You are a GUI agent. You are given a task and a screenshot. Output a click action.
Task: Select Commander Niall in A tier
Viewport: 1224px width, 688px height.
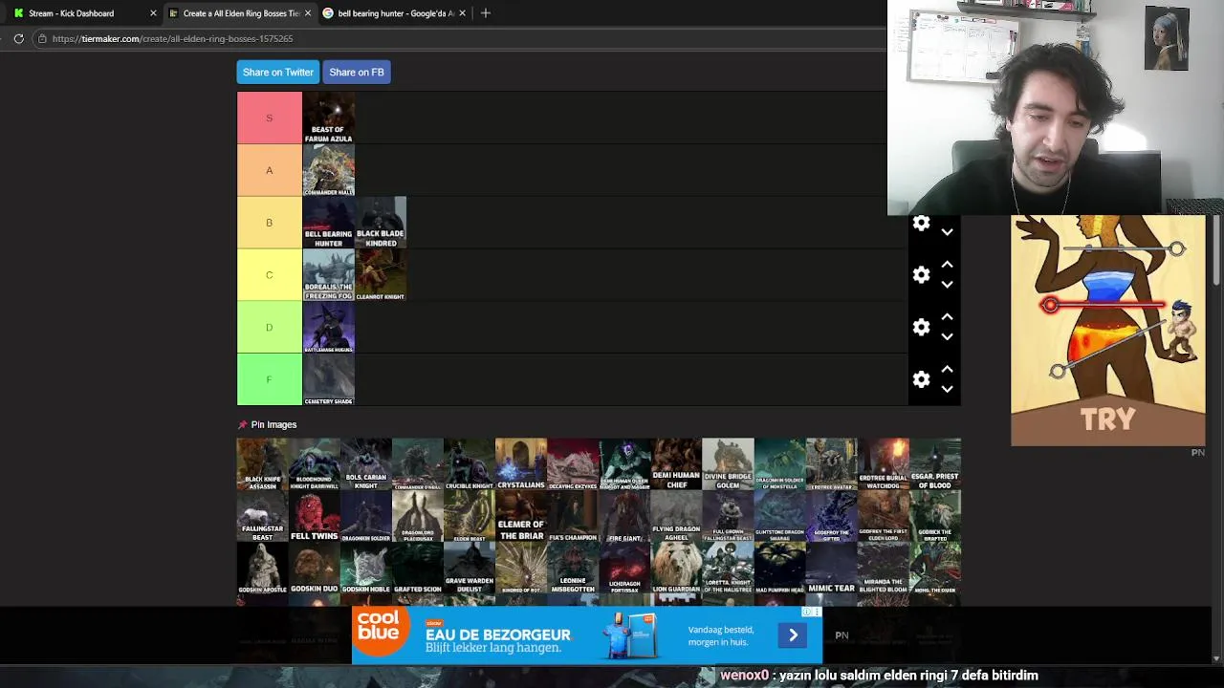[329, 170]
